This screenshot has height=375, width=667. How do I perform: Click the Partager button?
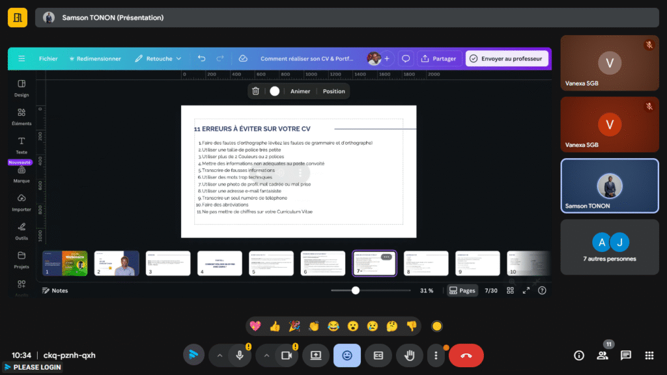coord(438,59)
